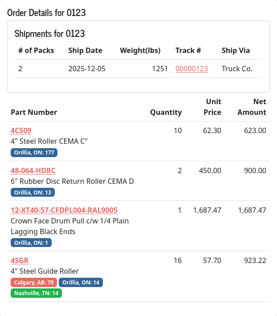The height and width of the screenshot is (316, 277).
Task: Click the red Calgary, AB: 79 badge
Action: (34, 282)
